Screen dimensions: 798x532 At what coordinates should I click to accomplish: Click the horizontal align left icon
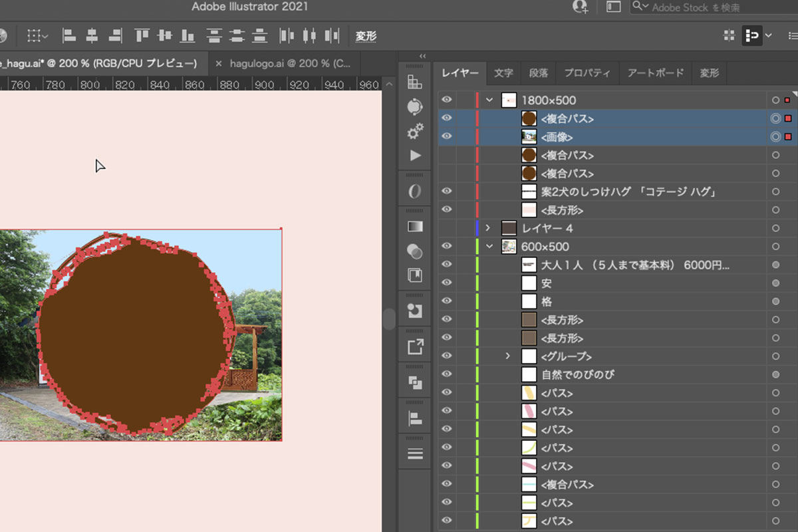coord(68,35)
